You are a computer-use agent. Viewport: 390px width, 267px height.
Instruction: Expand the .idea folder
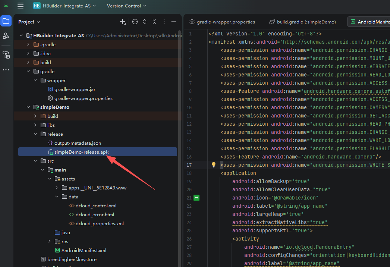[28, 53]
